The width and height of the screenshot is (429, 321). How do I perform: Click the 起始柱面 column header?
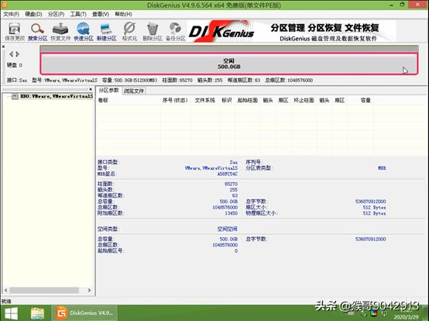click(x=248, y=100)
